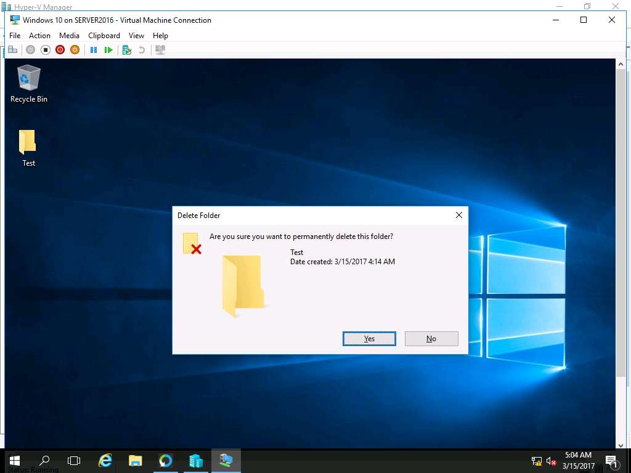Viewport: 631px width, 473px height.
Task: Turn off the VM with stop icon
Action: (46, 50)
